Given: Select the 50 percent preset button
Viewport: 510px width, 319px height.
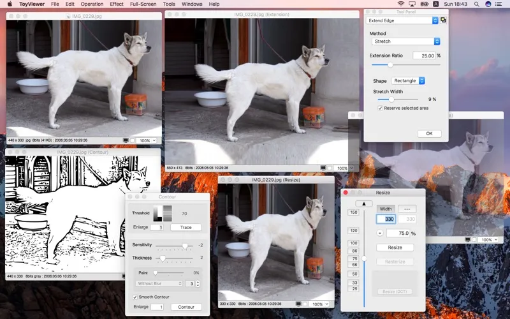Looking at the screenshot, I should pyautogui.click(x=353, y=274).
